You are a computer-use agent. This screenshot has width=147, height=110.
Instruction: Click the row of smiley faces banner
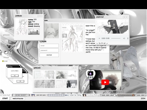(56, 95)
